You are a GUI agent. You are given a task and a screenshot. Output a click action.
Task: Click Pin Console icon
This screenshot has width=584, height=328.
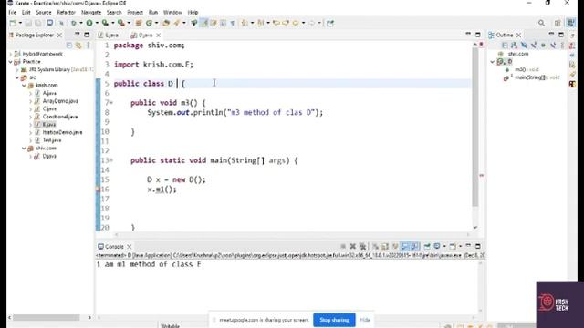click(427, 246)
